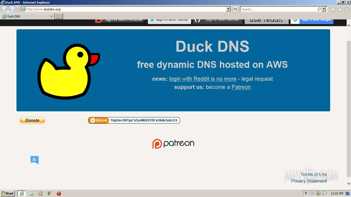Click the red stop-sign taskbar icon
Screen dimensions: 351x197
coord(59,193)
